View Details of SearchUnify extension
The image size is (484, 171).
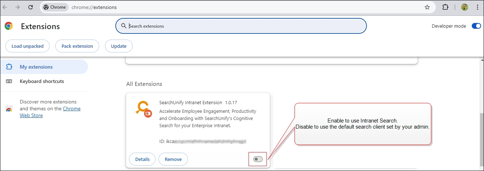coord(142,159)
